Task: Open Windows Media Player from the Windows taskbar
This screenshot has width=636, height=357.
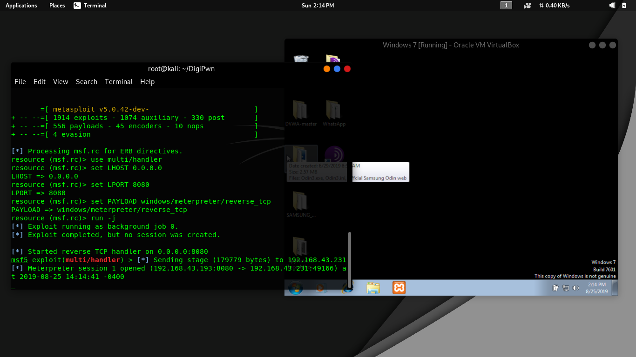Action: tap(321, 288)
